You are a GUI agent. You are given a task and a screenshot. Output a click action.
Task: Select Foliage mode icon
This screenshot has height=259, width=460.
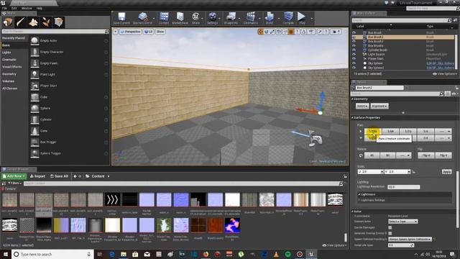(x=46, y=22)
